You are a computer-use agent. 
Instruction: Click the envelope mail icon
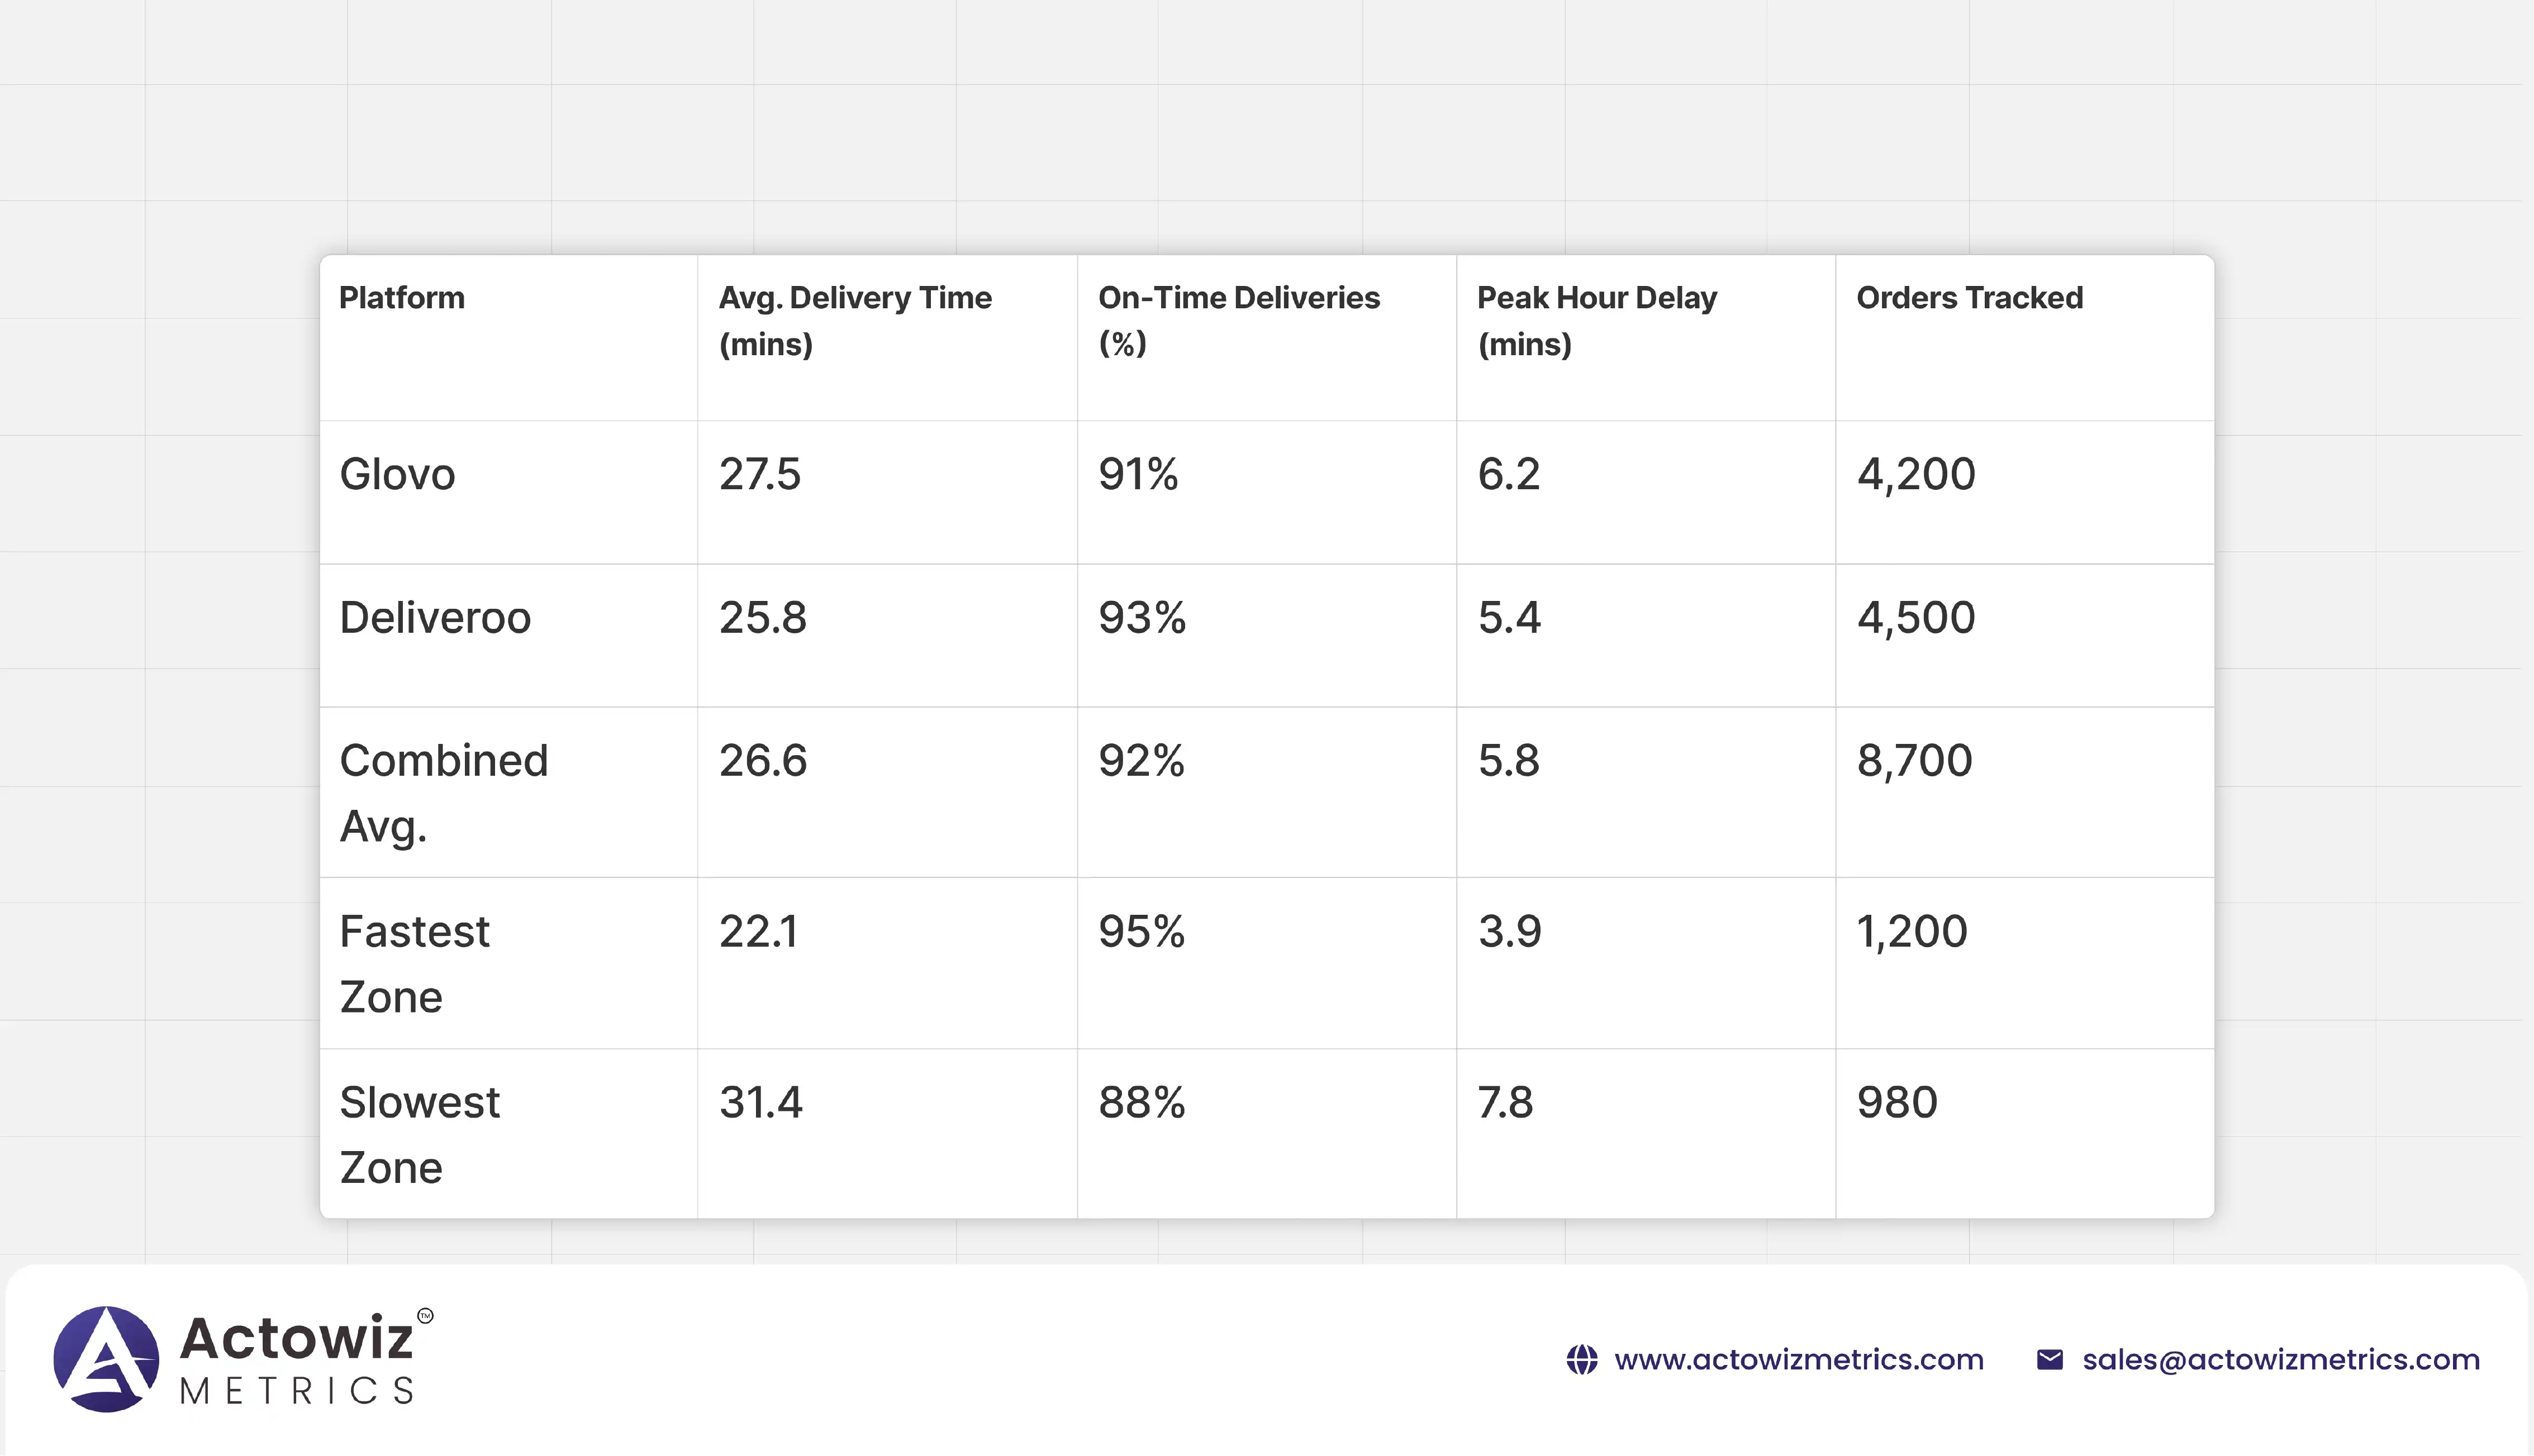coord(2049,1360)
